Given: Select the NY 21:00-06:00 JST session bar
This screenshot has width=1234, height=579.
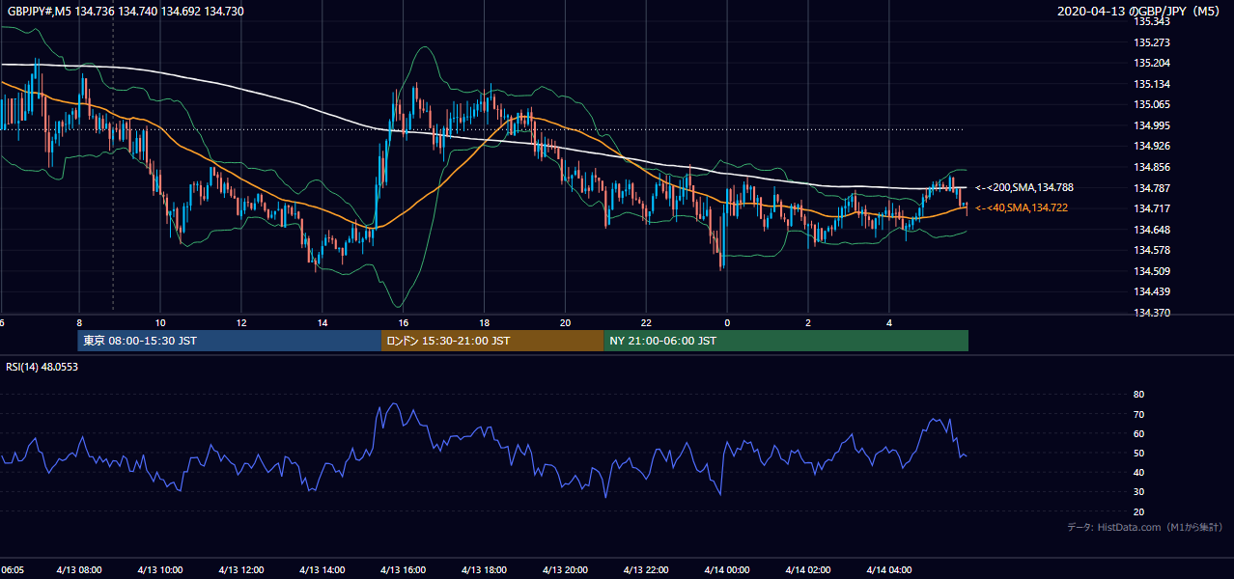Looking at the screenshot, I should coord(786,341).
